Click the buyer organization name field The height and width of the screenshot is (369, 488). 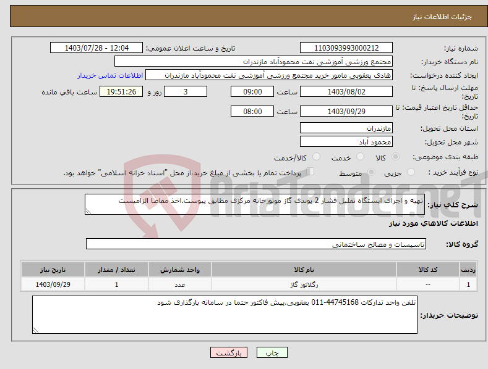[x=254, y=62]
